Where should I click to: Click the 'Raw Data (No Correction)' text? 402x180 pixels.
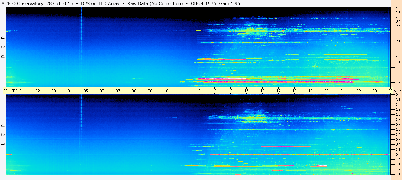[155, 4]
